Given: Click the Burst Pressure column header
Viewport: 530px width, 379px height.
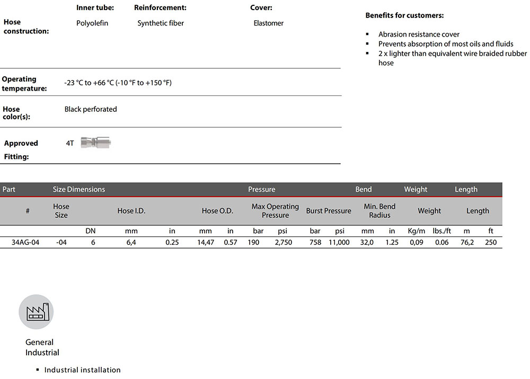Looking at the screenshot, I should tap(329, 211).
